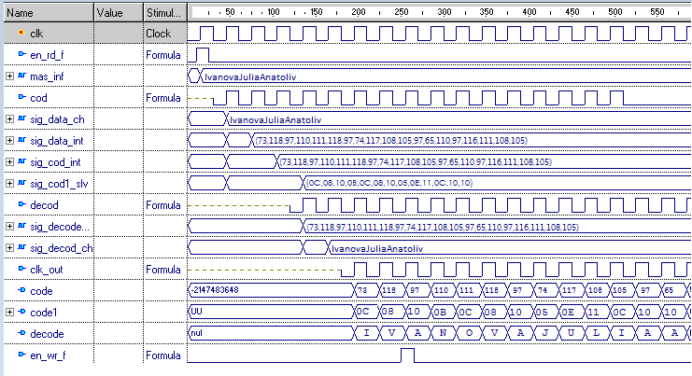Expand the mas_inf signal row
This screenshot has height=376, width=692.
coord(9,77)
